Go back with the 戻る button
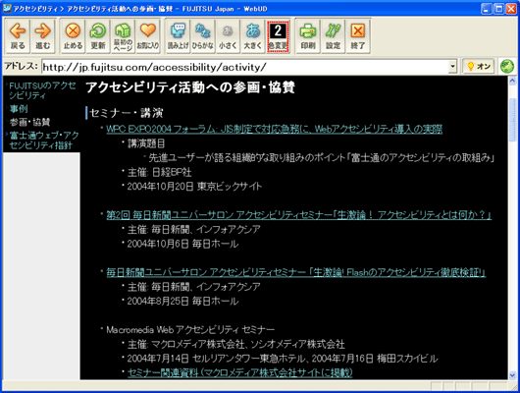The image size is (520, 393). point(18,36)
